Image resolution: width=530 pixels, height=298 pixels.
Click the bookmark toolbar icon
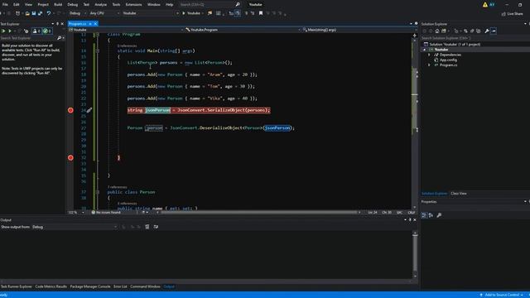(261, 13)
